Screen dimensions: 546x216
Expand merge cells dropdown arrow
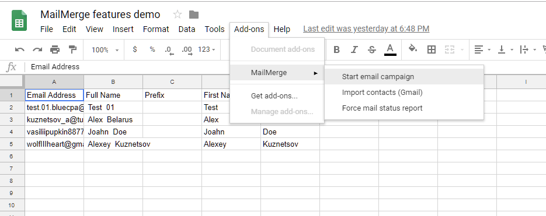[x=462, y=50]
